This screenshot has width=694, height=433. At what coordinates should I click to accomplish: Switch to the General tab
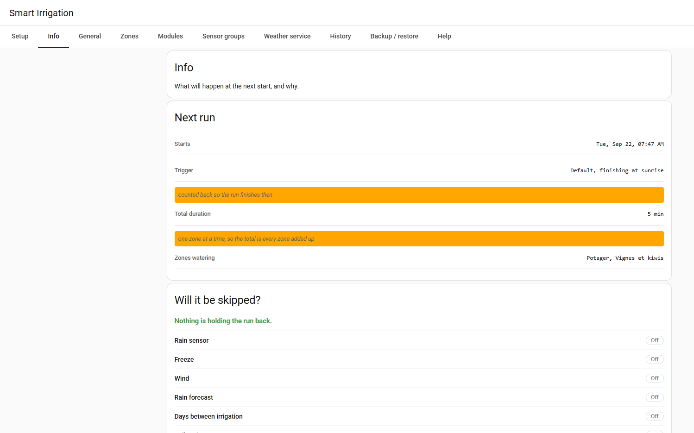click(x=90, y=36)
